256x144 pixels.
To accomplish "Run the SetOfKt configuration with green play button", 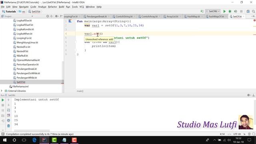I will [x=224, y=11].
